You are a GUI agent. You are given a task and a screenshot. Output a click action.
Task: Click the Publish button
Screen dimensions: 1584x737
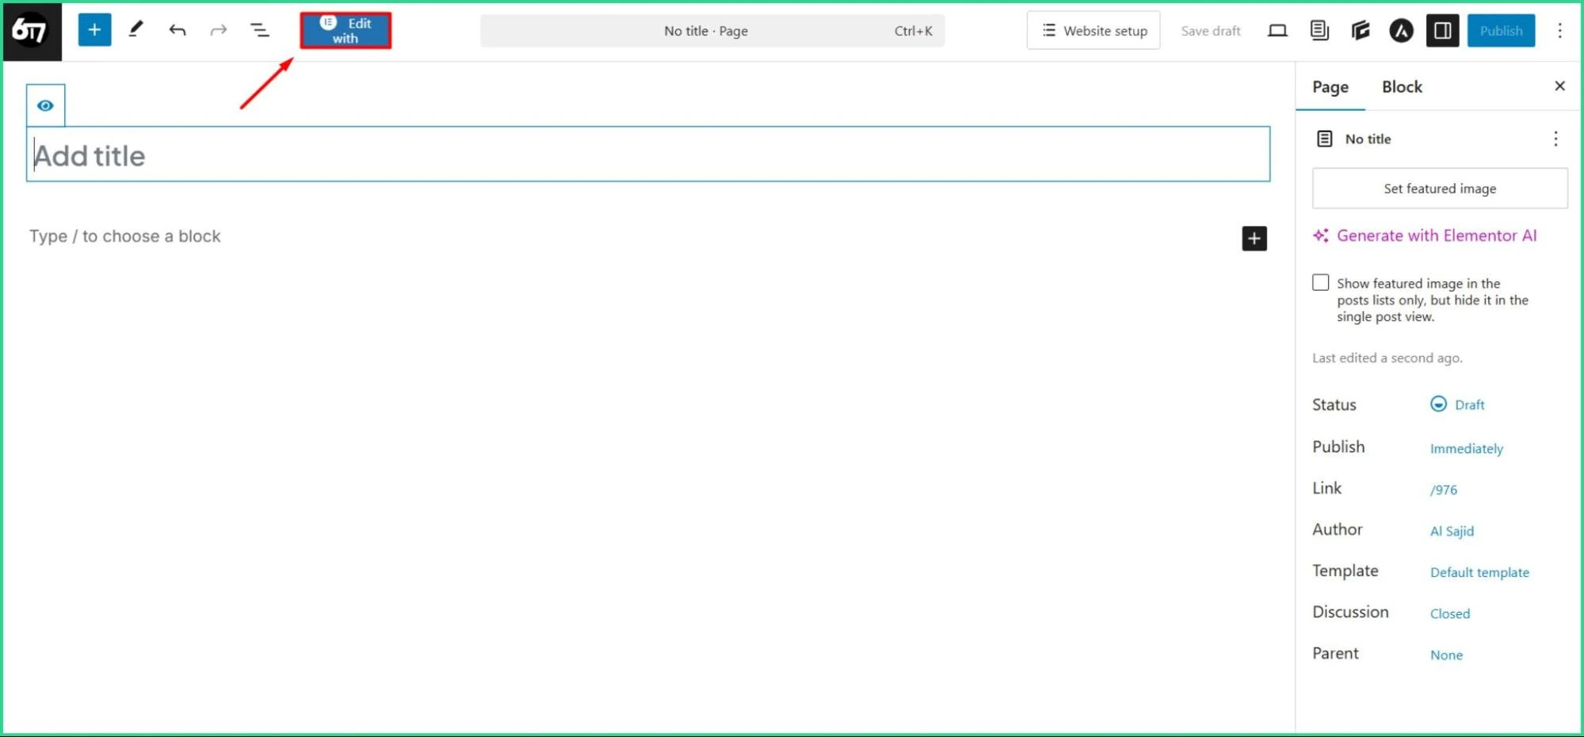point(1501,31)
